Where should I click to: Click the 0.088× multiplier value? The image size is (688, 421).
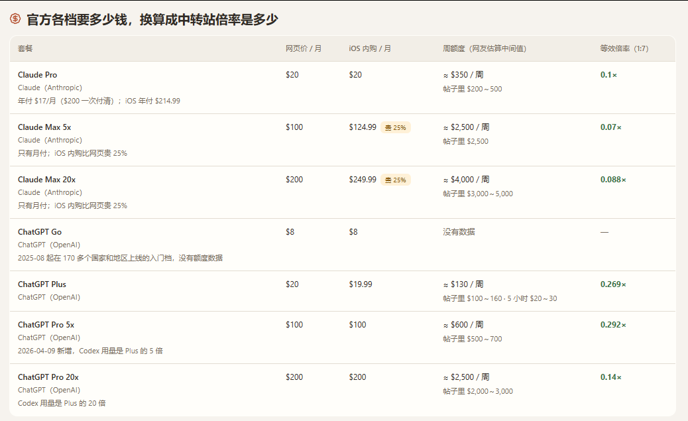pos(613,179)
